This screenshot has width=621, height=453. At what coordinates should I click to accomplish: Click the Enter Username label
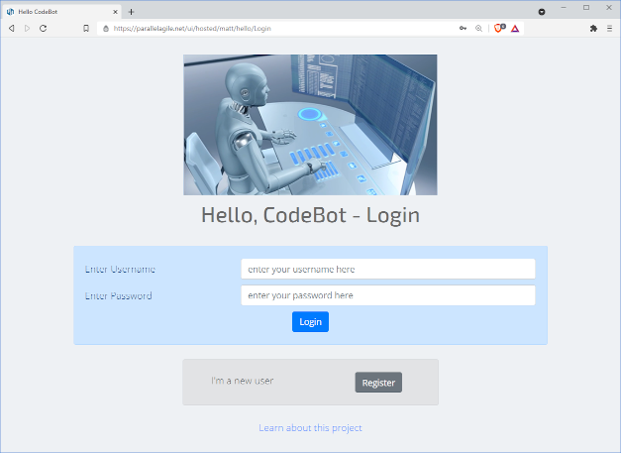click(x=120, y=269)
